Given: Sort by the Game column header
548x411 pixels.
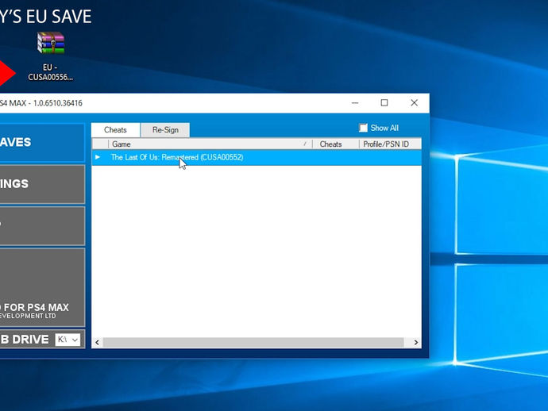Looking at the screenshot, I should (x=210, y=144).
